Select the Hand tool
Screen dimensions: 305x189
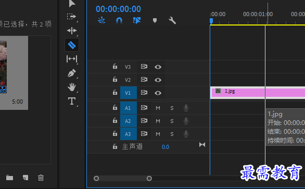(x=72, y=87)
